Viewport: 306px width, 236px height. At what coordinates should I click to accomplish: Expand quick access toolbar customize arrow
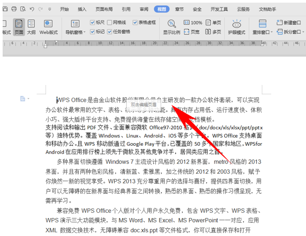pos(50,9)
